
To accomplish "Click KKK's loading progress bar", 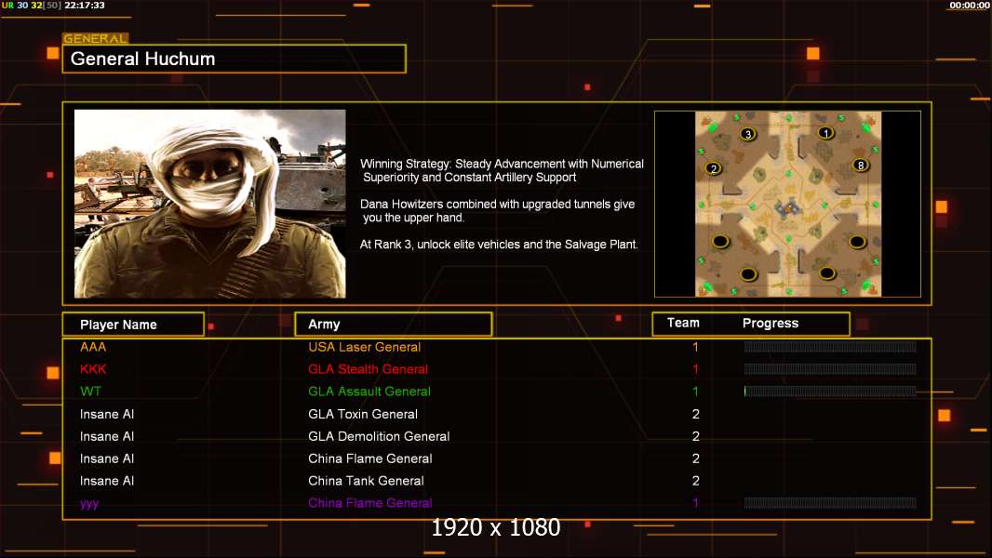I will coord(830,369).
